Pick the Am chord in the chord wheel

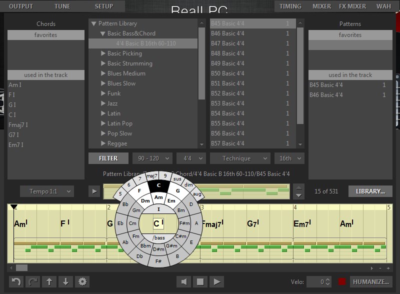(x=158, y=197)
